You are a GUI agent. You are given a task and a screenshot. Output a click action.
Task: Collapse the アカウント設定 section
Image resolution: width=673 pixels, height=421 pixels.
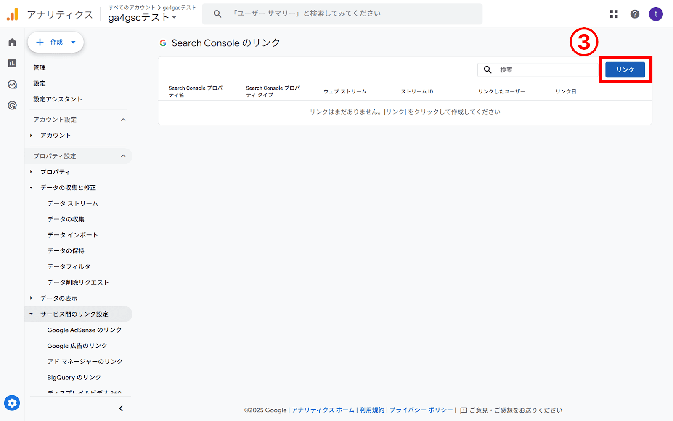tap(123, 120)
